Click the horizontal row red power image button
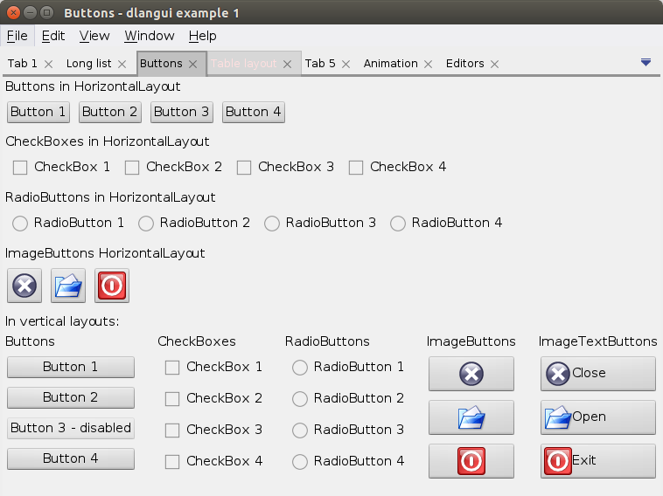663x496 pixels. tap(112, 286)
